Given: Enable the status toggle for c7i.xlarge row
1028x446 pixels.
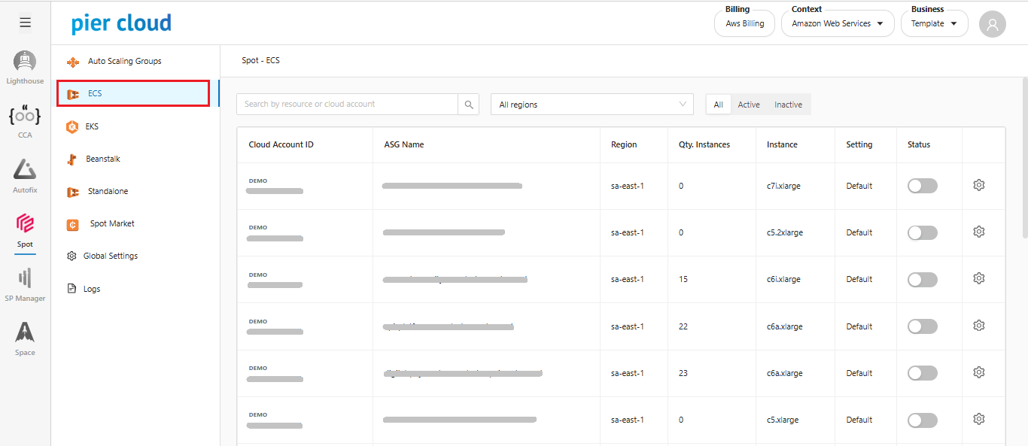Looking at the screenshot, I should point(922,186).
